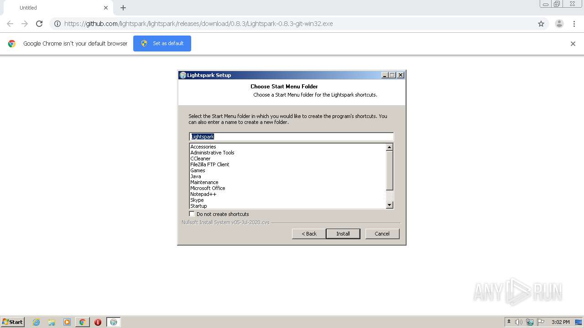Click the Back button in setup

click(x=309, y=234)
